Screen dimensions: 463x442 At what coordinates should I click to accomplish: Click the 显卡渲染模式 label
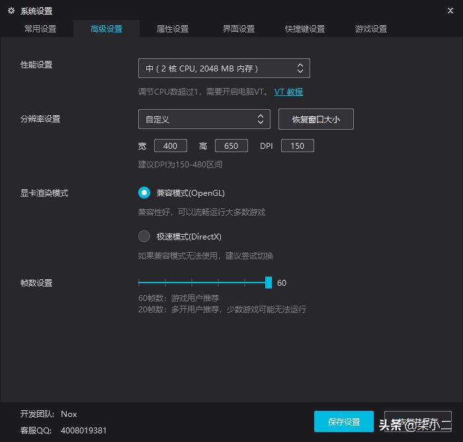click(44, 193)
